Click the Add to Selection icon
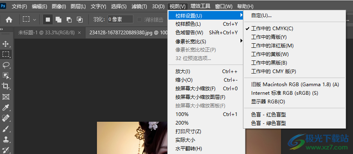Image resolution: width=353 pixels, height=154 pixels. pyautogui.click(x=58, y=20)
